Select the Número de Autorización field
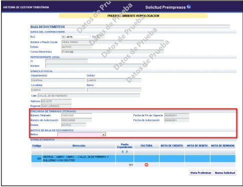This screenshot has height=187, width=243. (76, 120)
